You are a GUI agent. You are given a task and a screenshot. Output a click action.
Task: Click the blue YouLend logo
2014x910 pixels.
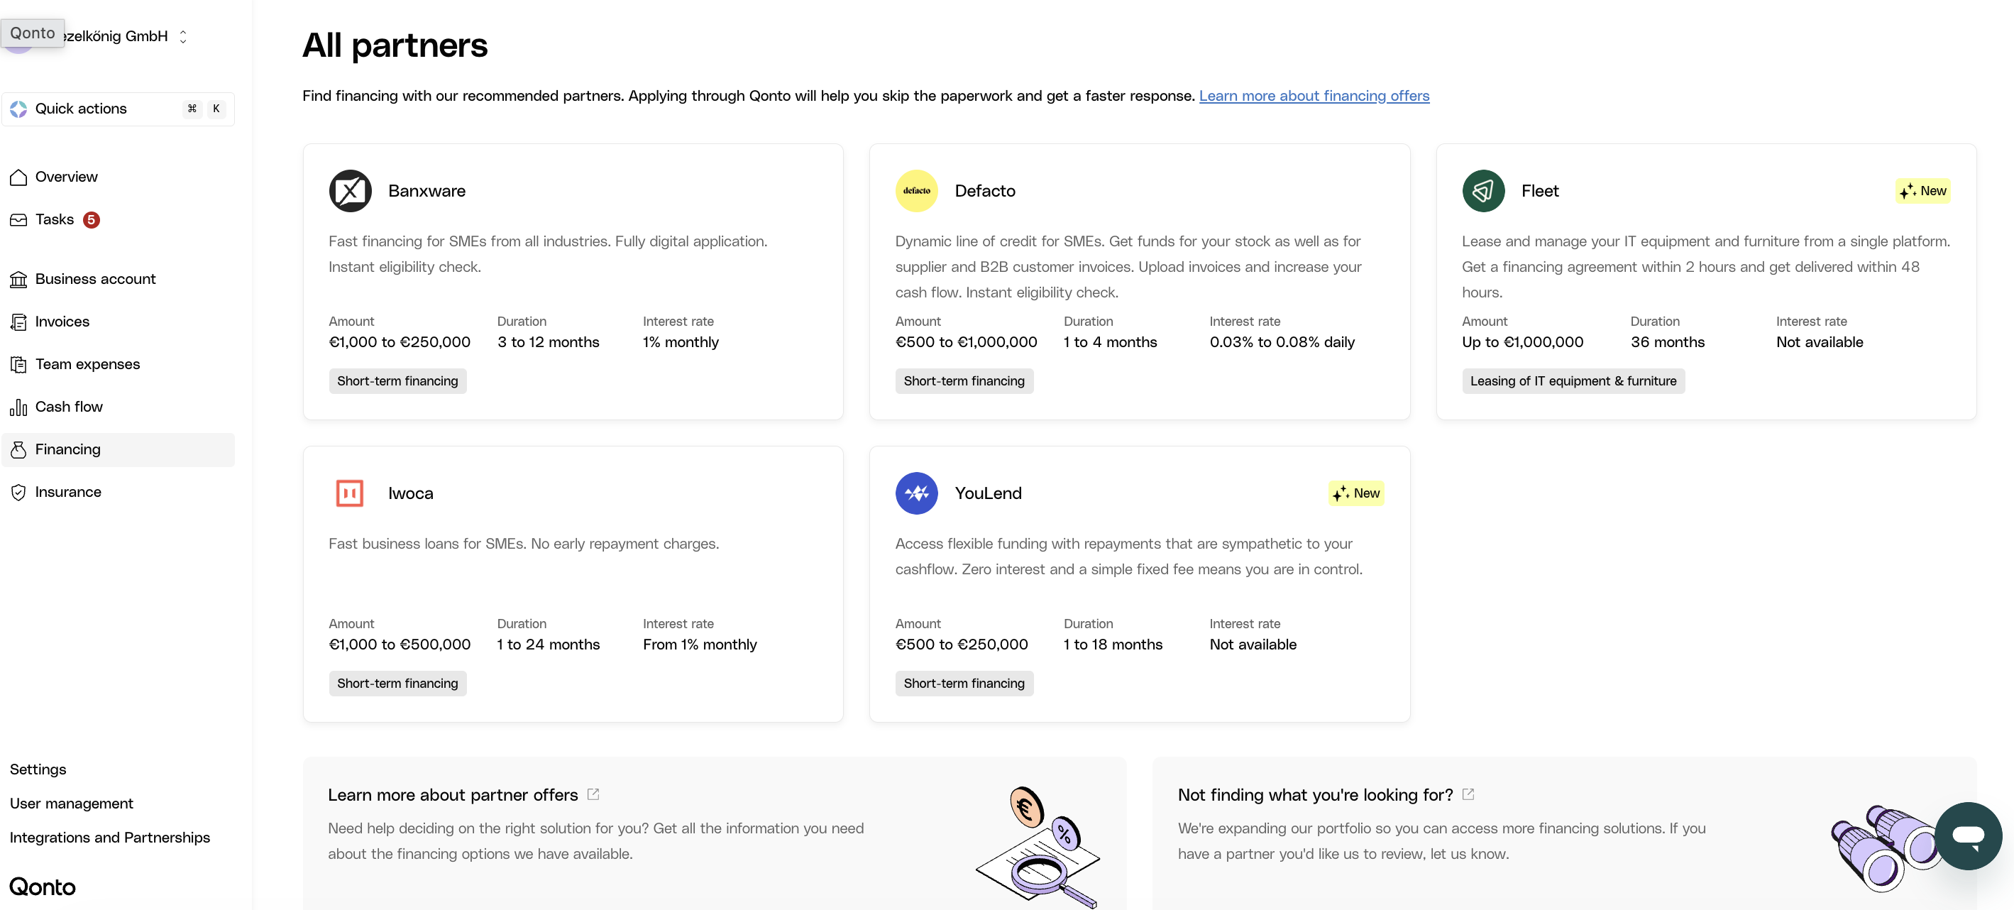click(916, 493)
